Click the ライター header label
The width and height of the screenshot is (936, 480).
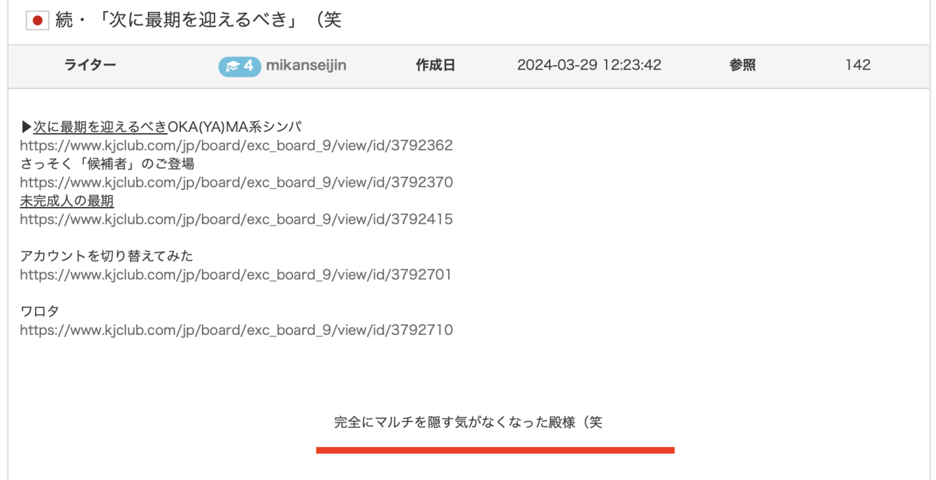(90, 65)
